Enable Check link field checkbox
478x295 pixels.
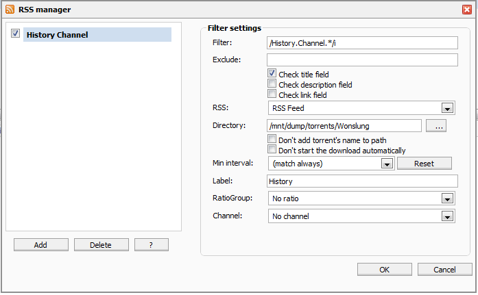(272, 94)
